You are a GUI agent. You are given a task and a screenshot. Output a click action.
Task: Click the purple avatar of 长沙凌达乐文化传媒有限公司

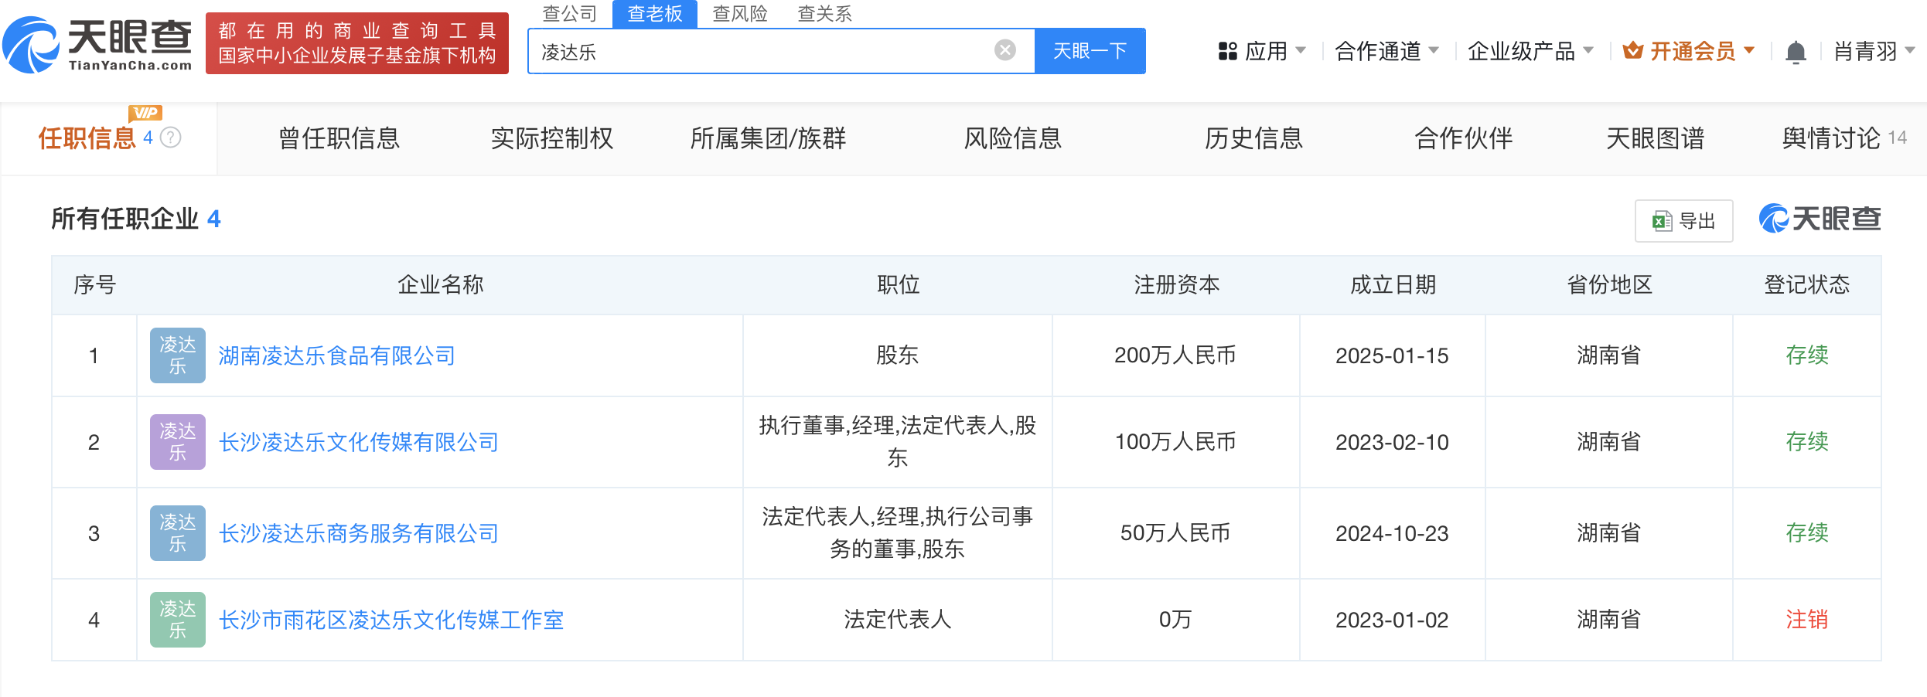tap(178, 442)
